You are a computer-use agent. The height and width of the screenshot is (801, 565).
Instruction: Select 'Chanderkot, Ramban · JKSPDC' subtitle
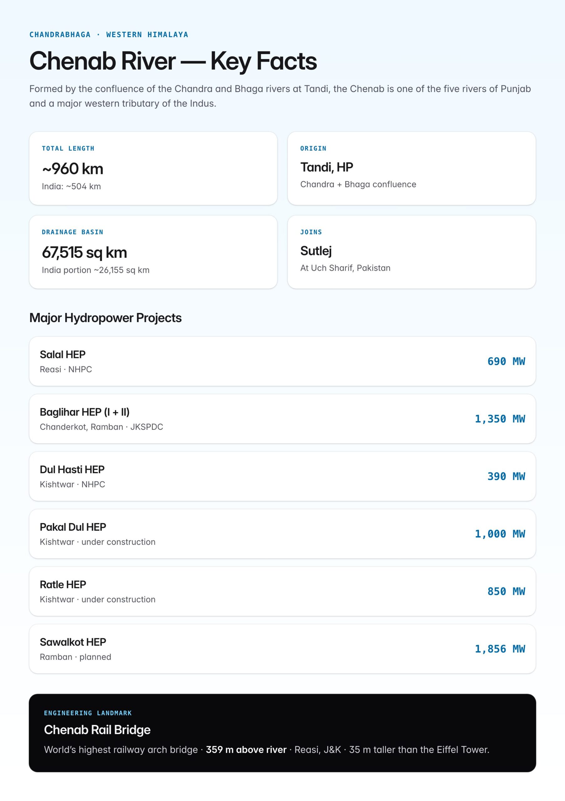pos(101,427)
